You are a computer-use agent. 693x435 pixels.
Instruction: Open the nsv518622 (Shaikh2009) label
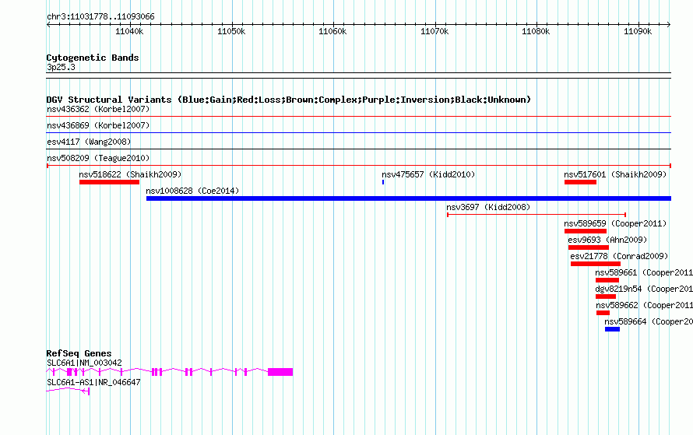click(x=130, y=174)
